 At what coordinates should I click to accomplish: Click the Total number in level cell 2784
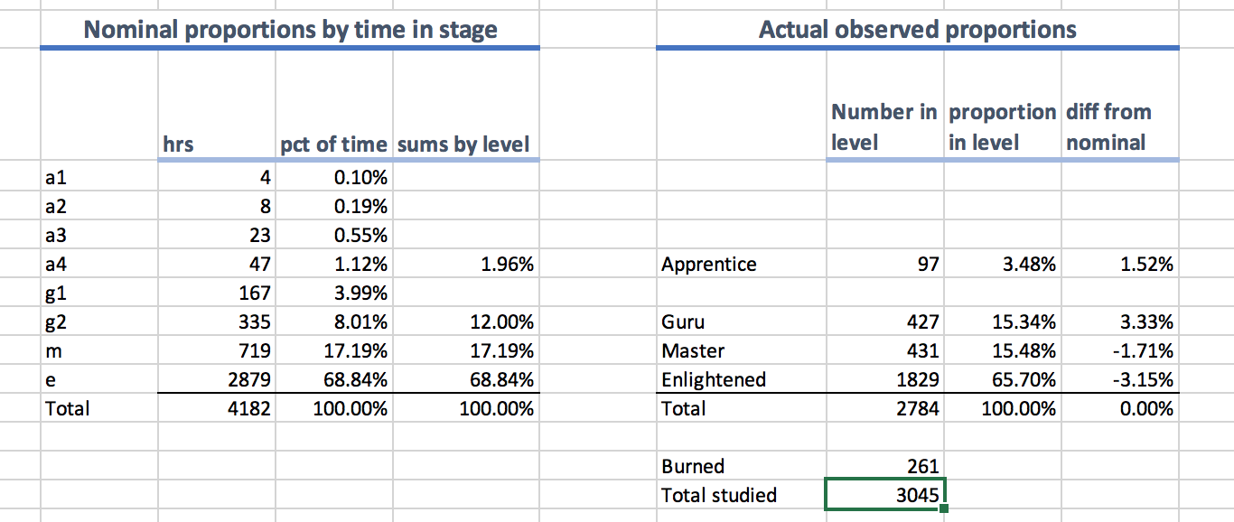click(884, 408)
